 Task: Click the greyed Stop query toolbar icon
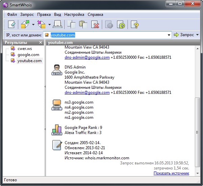109,24
